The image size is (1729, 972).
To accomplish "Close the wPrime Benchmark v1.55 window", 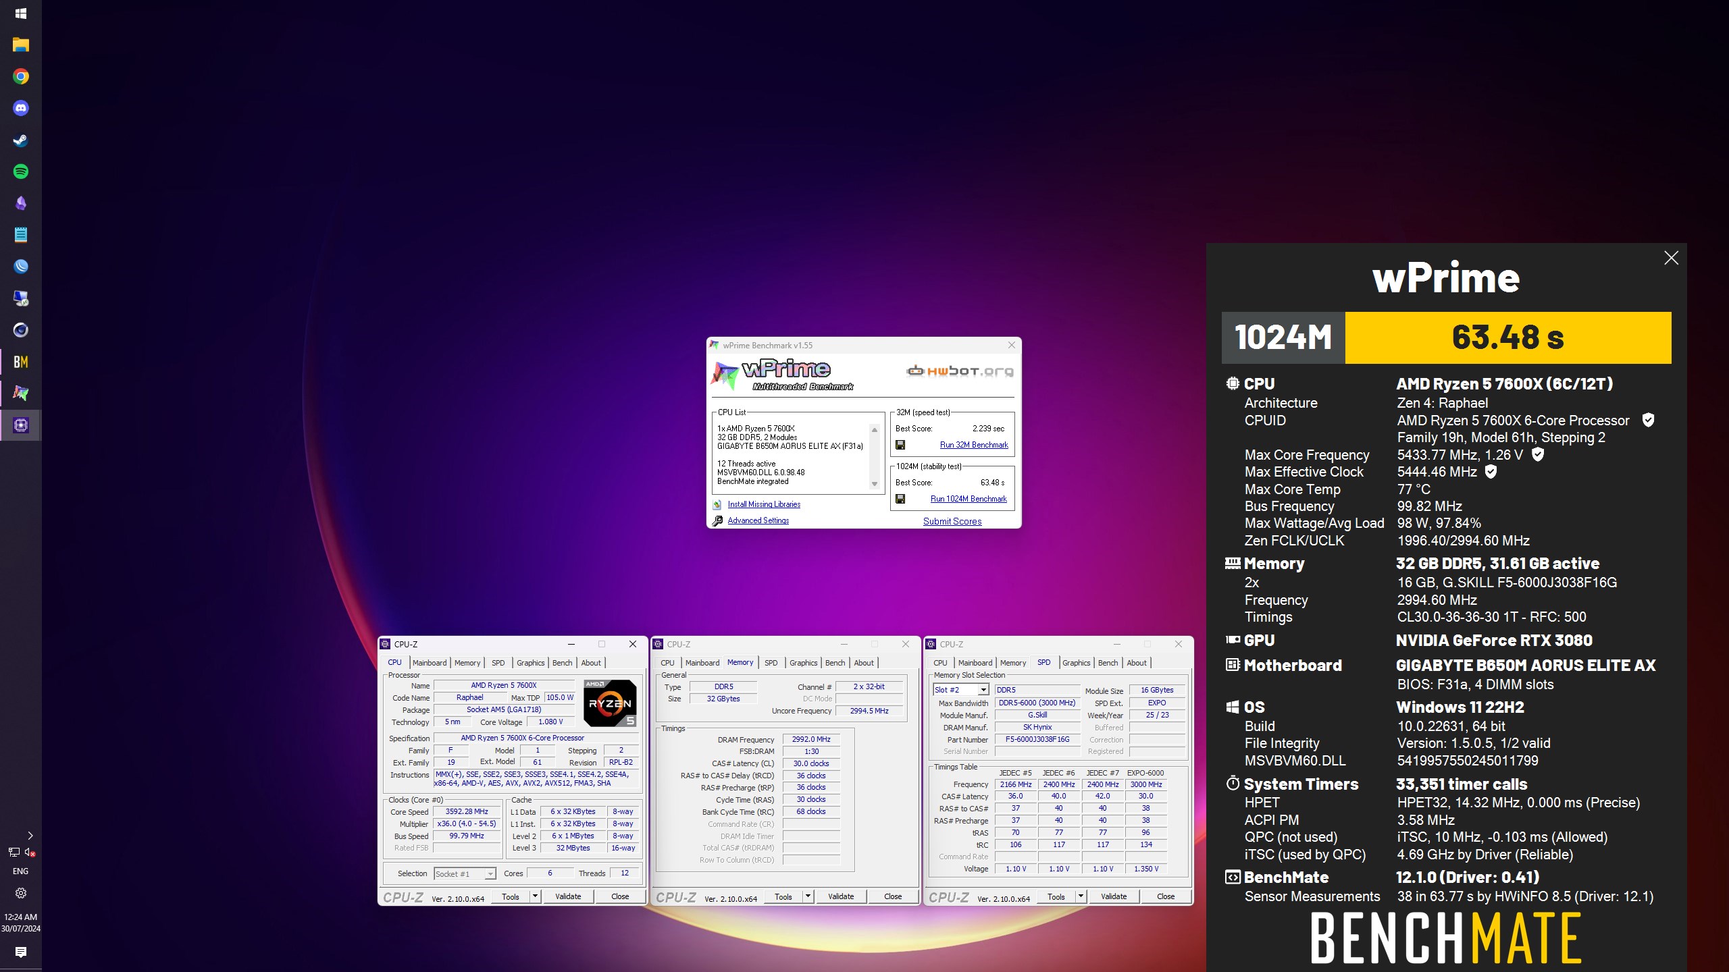I will [1011, 345].
